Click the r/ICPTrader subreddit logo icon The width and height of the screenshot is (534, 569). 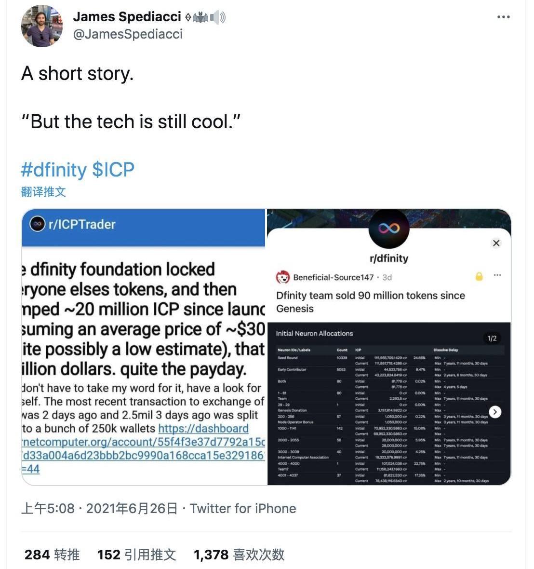click(x=38, y=224)
